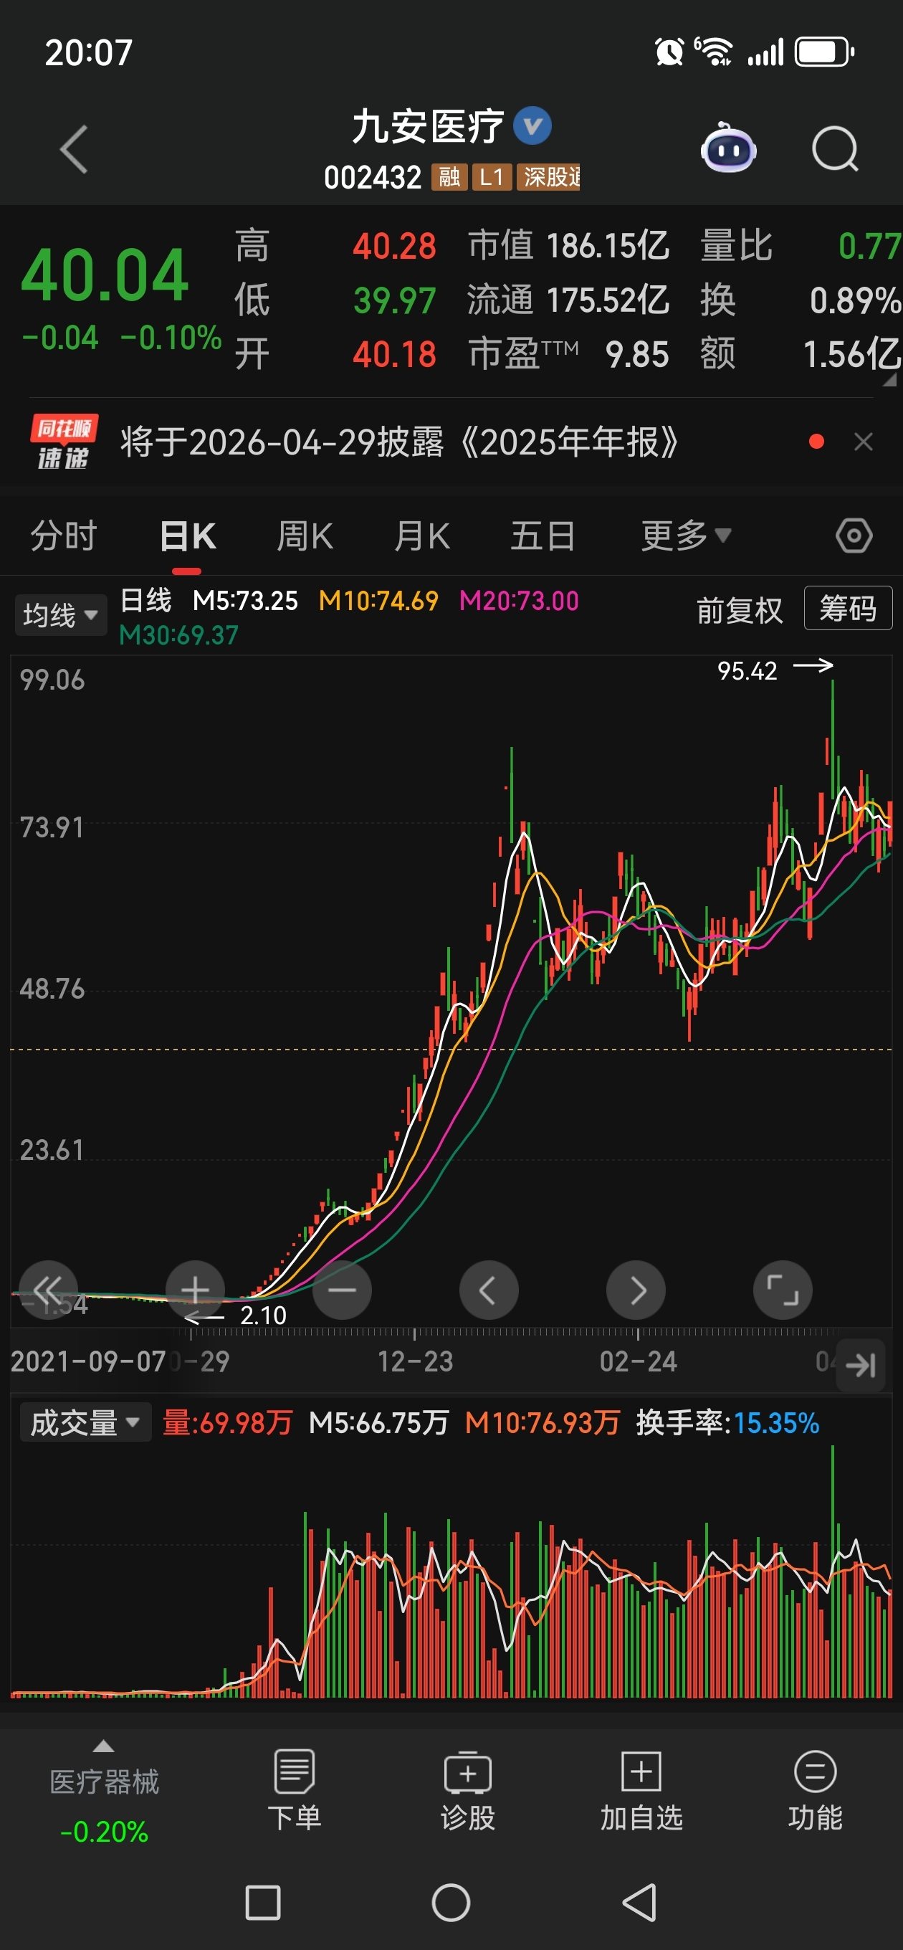Tap 换手率 15.35% in volume header
The width and height of the screenshot is (903, 1950).
point(727,1423)
